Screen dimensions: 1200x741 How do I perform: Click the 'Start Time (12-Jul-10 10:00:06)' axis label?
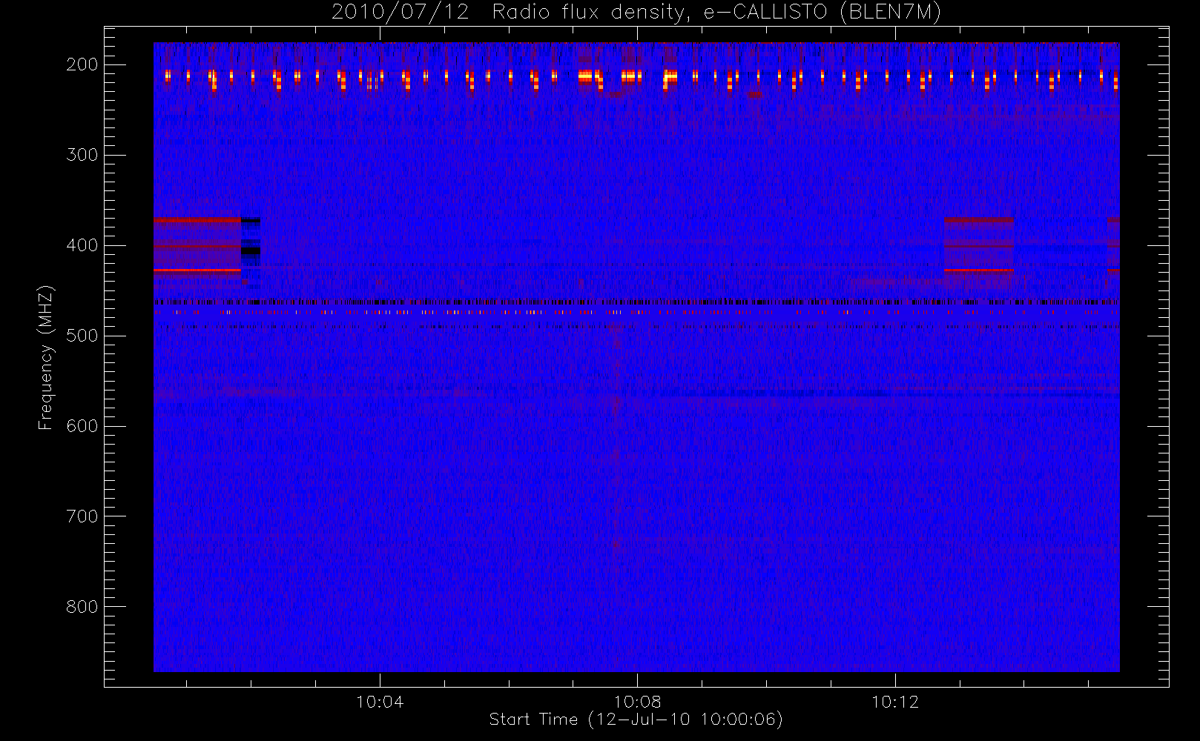[636, 720]
